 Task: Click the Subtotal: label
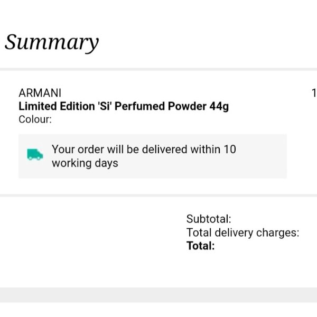(209, 219)
